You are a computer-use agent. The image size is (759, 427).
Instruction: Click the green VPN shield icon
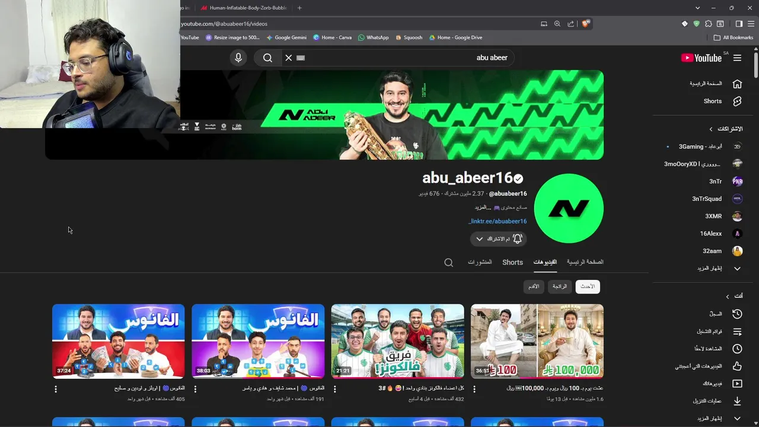[697, 24]
